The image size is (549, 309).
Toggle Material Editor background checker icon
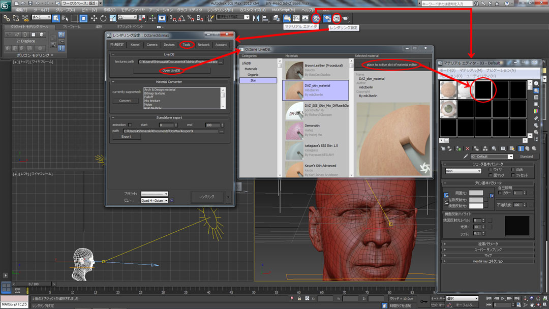(536, 97)
